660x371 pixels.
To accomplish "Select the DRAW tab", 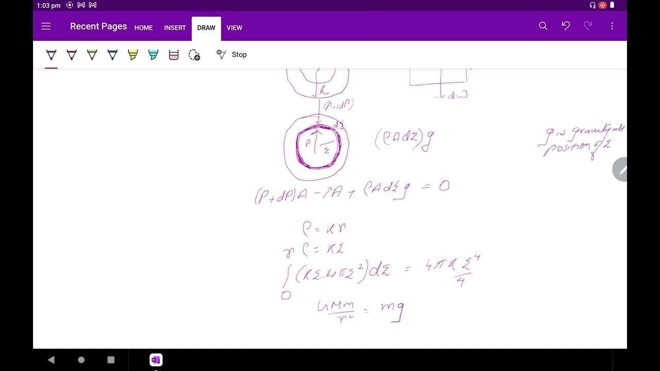I will pyautogui.click(x=206, y=28).
